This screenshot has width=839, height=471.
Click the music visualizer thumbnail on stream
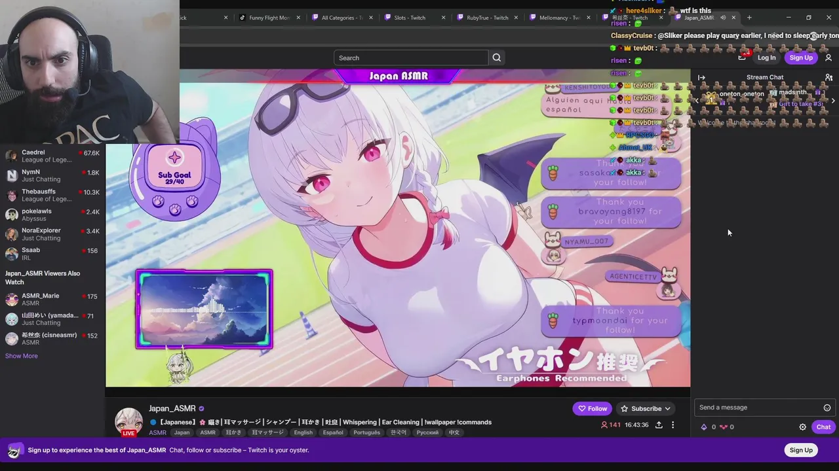204,309
